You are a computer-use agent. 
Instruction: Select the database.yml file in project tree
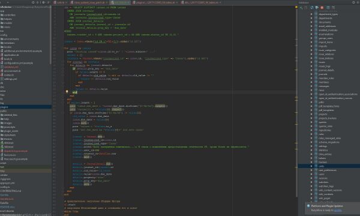point(11,67)
